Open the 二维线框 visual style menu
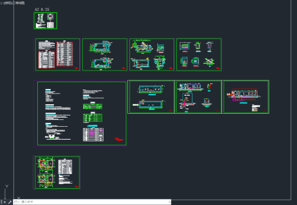Viewport: 297px width, 205px height. (19, 3)
